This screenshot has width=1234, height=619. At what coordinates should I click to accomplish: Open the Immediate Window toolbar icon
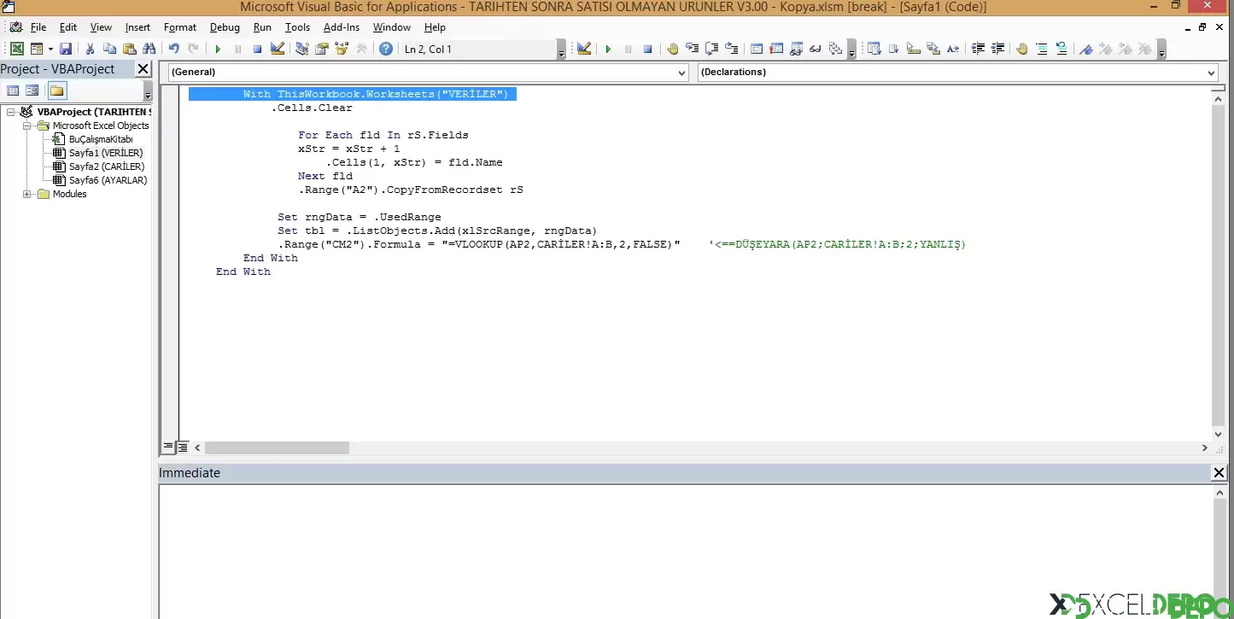[776, 50]
